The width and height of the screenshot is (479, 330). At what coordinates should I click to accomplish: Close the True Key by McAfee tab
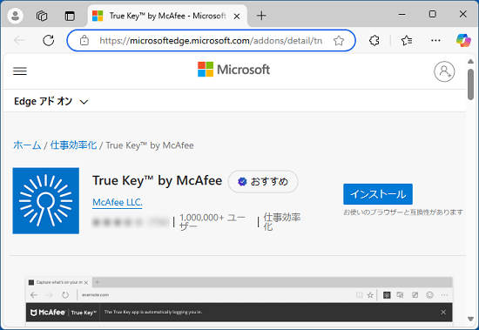(x=237, y=17)
